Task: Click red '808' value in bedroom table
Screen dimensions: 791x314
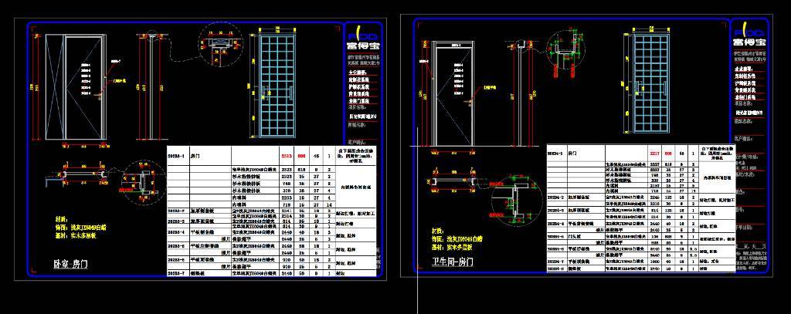Action: coord(301,157)
